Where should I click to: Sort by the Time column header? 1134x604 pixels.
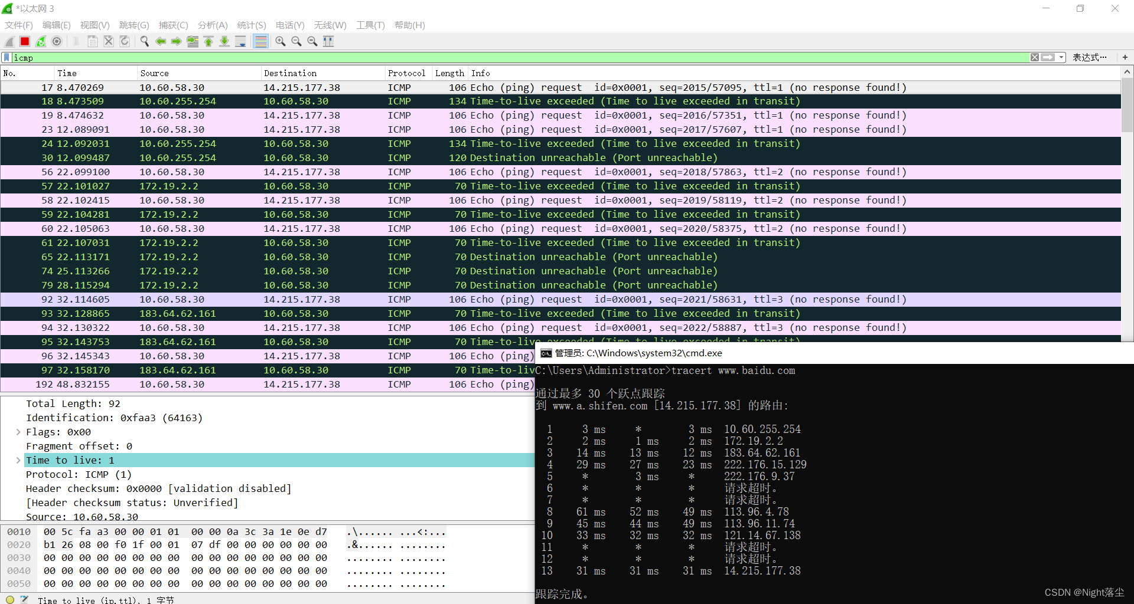(96, 73)
